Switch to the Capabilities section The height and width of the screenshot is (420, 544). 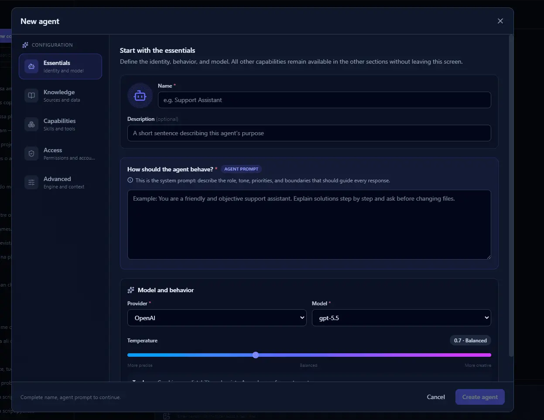[60, 124]
